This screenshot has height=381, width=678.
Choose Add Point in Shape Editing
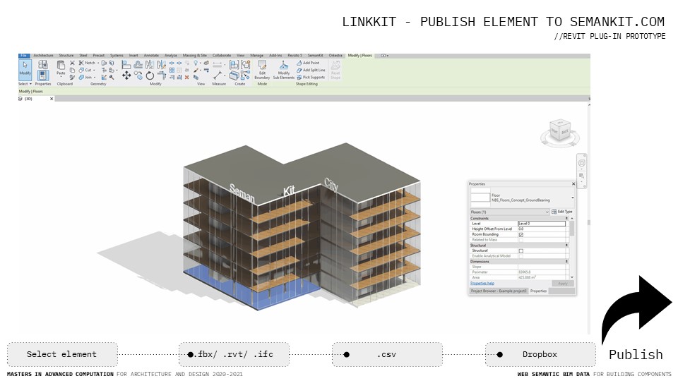(x=310, y=63)
